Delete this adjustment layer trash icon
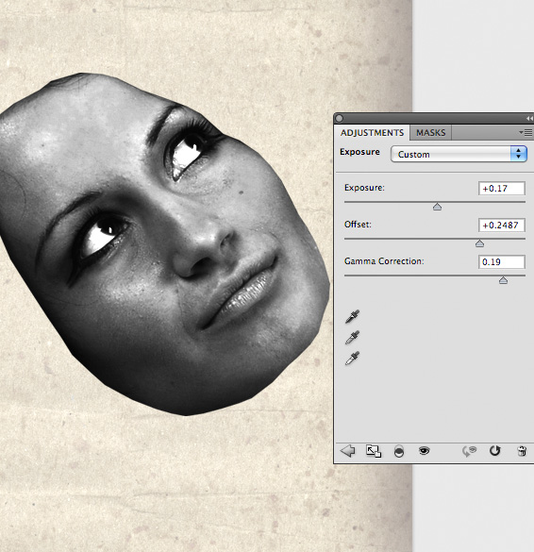Viewport: 534px width, 552px height. (x=522, y=451)
